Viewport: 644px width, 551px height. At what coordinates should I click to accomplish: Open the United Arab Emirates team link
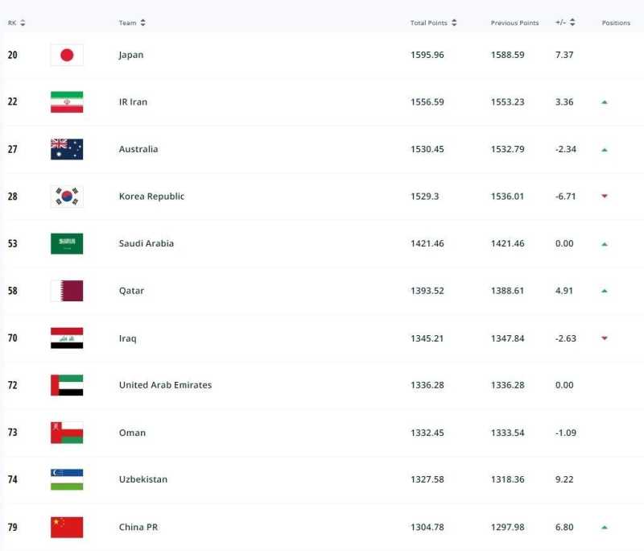(x=165, y=385)
